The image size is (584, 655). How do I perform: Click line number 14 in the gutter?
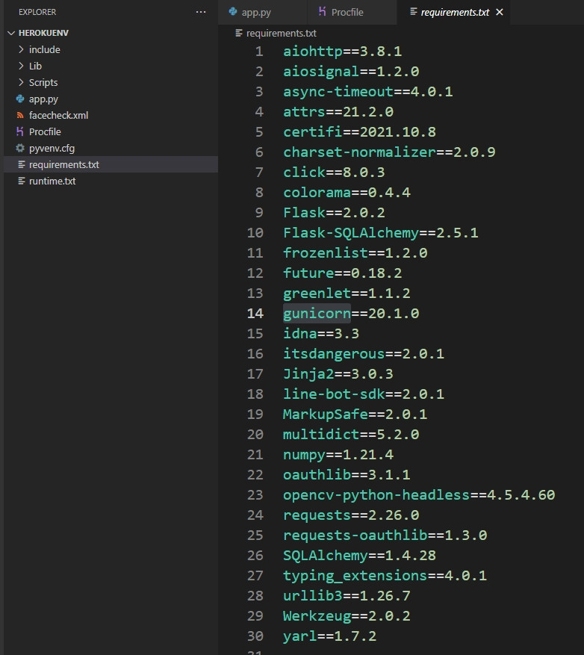pos(255,313)
